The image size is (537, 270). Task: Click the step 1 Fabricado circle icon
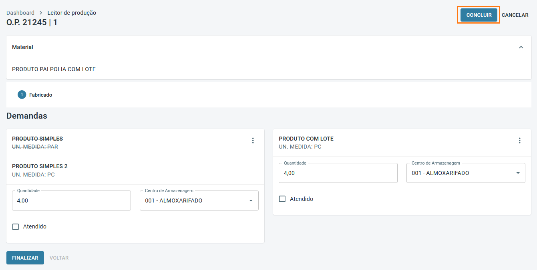[22, 95]
